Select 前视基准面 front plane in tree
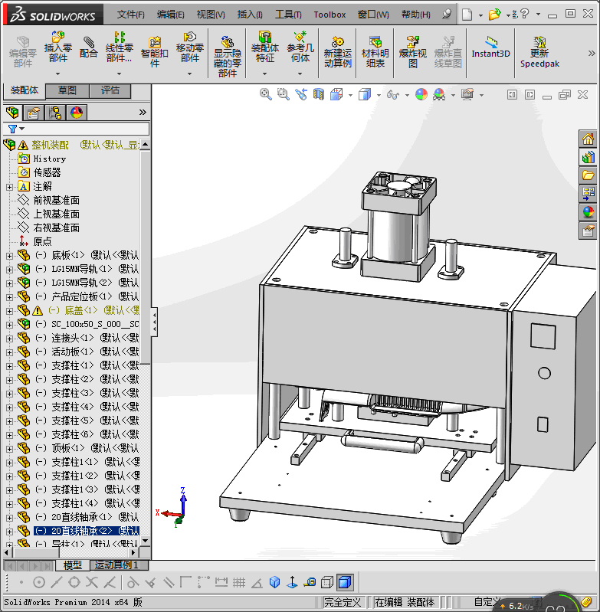 coord(56,200)
